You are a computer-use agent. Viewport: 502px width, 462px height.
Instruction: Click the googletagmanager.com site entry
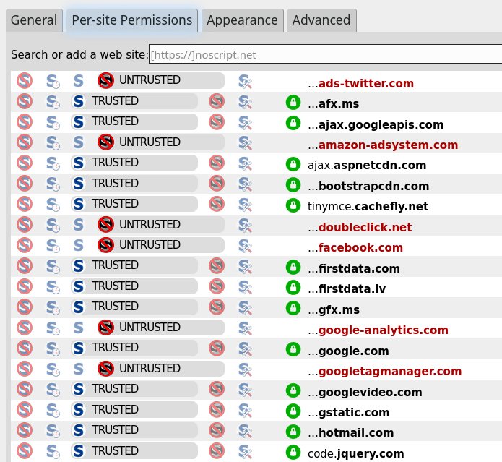coord(385,372)
